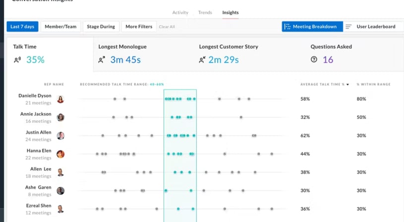Select the Talk Time metric card
Screen dimensions: 404x222
[x=50, y=55]
